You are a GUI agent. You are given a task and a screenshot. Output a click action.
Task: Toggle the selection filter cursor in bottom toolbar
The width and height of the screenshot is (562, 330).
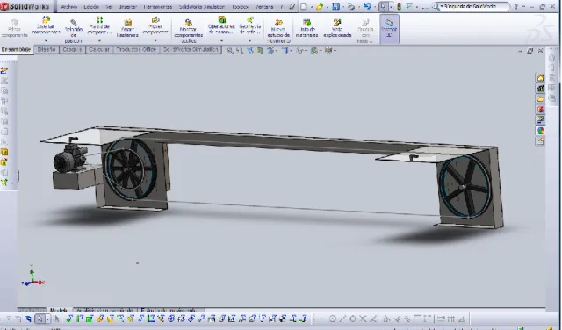point(40,319)
